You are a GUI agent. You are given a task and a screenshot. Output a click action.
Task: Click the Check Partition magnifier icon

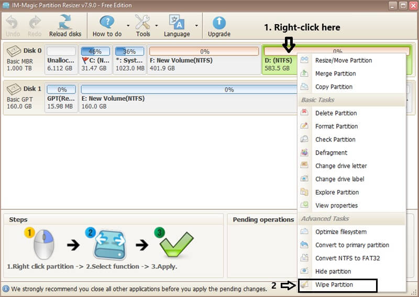pyautogui.click(x=304, y=139)
